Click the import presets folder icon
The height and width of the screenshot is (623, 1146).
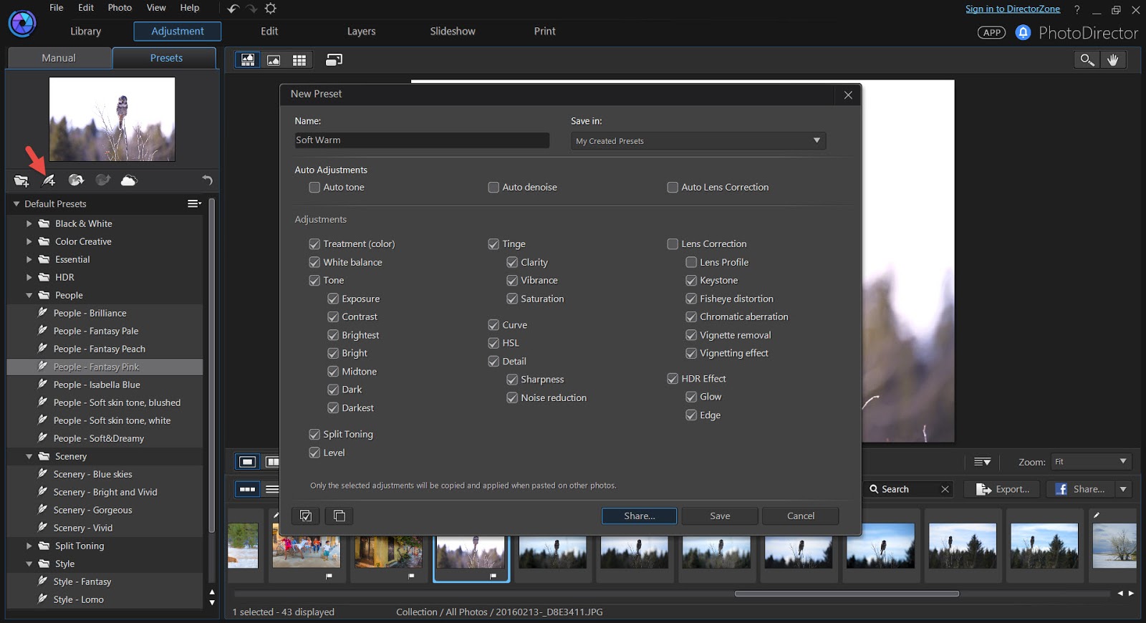pyautogui.click(x=21, y=180)
